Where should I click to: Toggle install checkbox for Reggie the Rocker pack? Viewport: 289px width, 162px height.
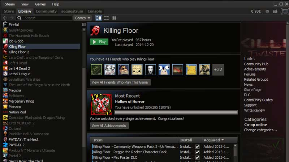197,152
